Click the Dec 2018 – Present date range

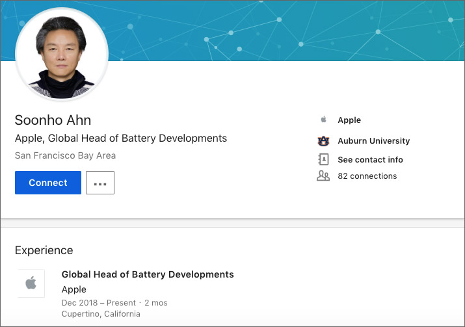[98, 303]
